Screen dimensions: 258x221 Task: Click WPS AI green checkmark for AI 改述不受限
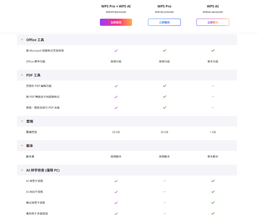[213, 192]
